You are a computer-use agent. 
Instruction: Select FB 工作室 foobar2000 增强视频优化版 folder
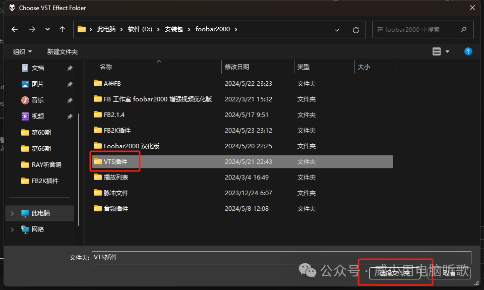click(x=243, y=99)
